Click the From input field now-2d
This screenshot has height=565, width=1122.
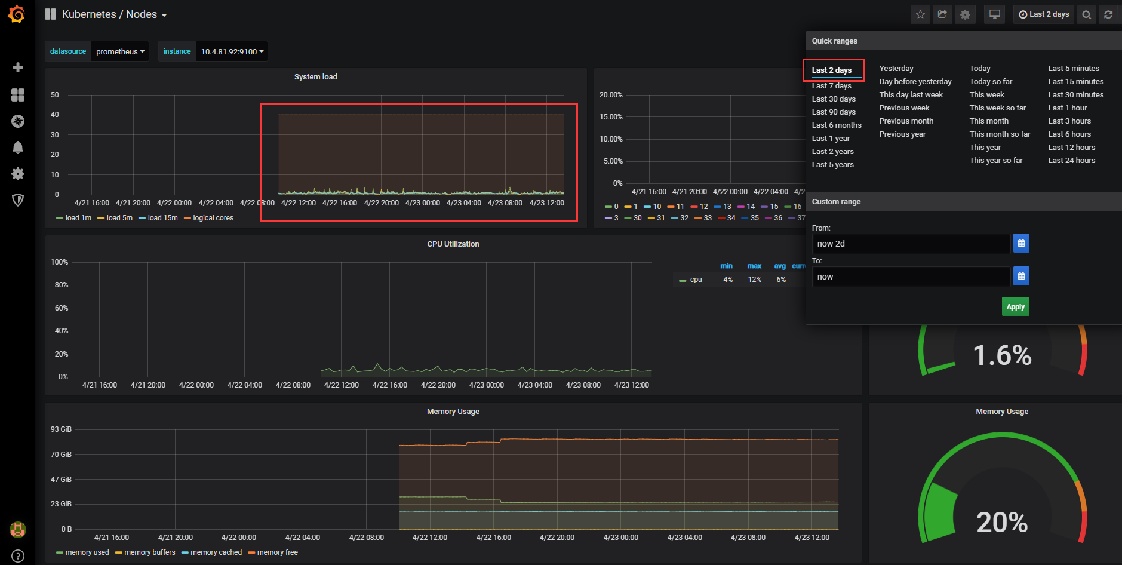point(911,244)
